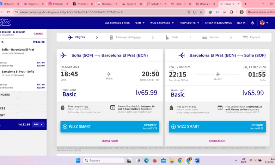Click the return Barcelona to Sofia plane icon
This screenshot has width=275, height=165.
pos(182,55)
